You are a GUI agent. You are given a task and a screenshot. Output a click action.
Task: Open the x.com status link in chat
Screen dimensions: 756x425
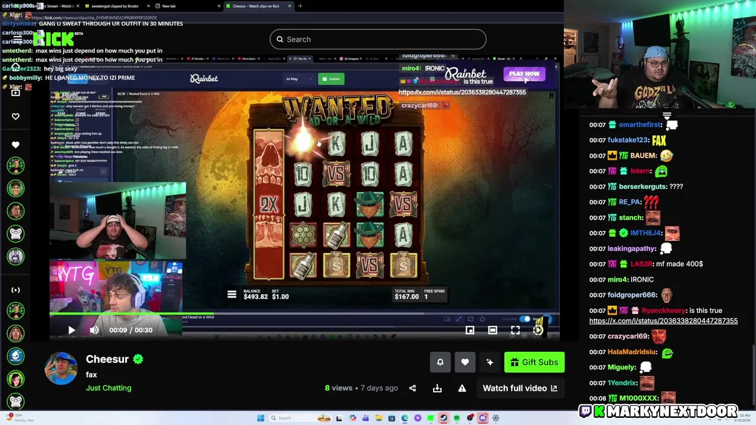(663, 321)
